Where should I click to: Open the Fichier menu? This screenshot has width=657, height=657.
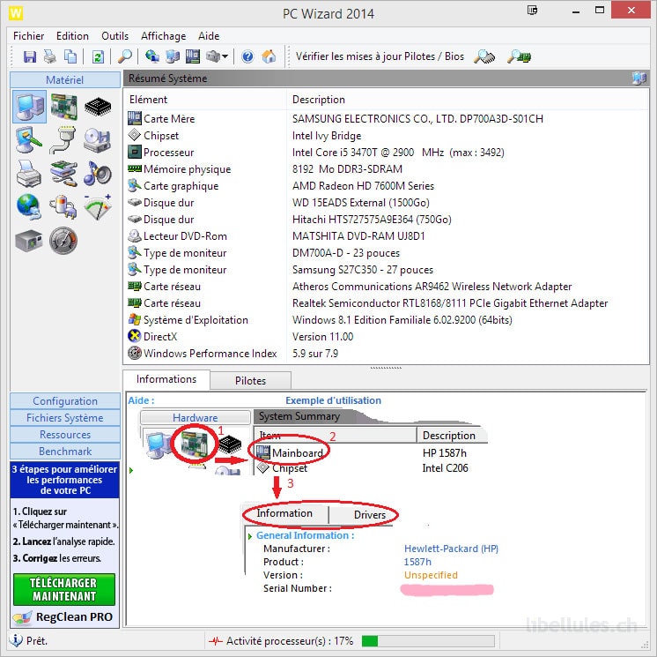coord(28,36)
